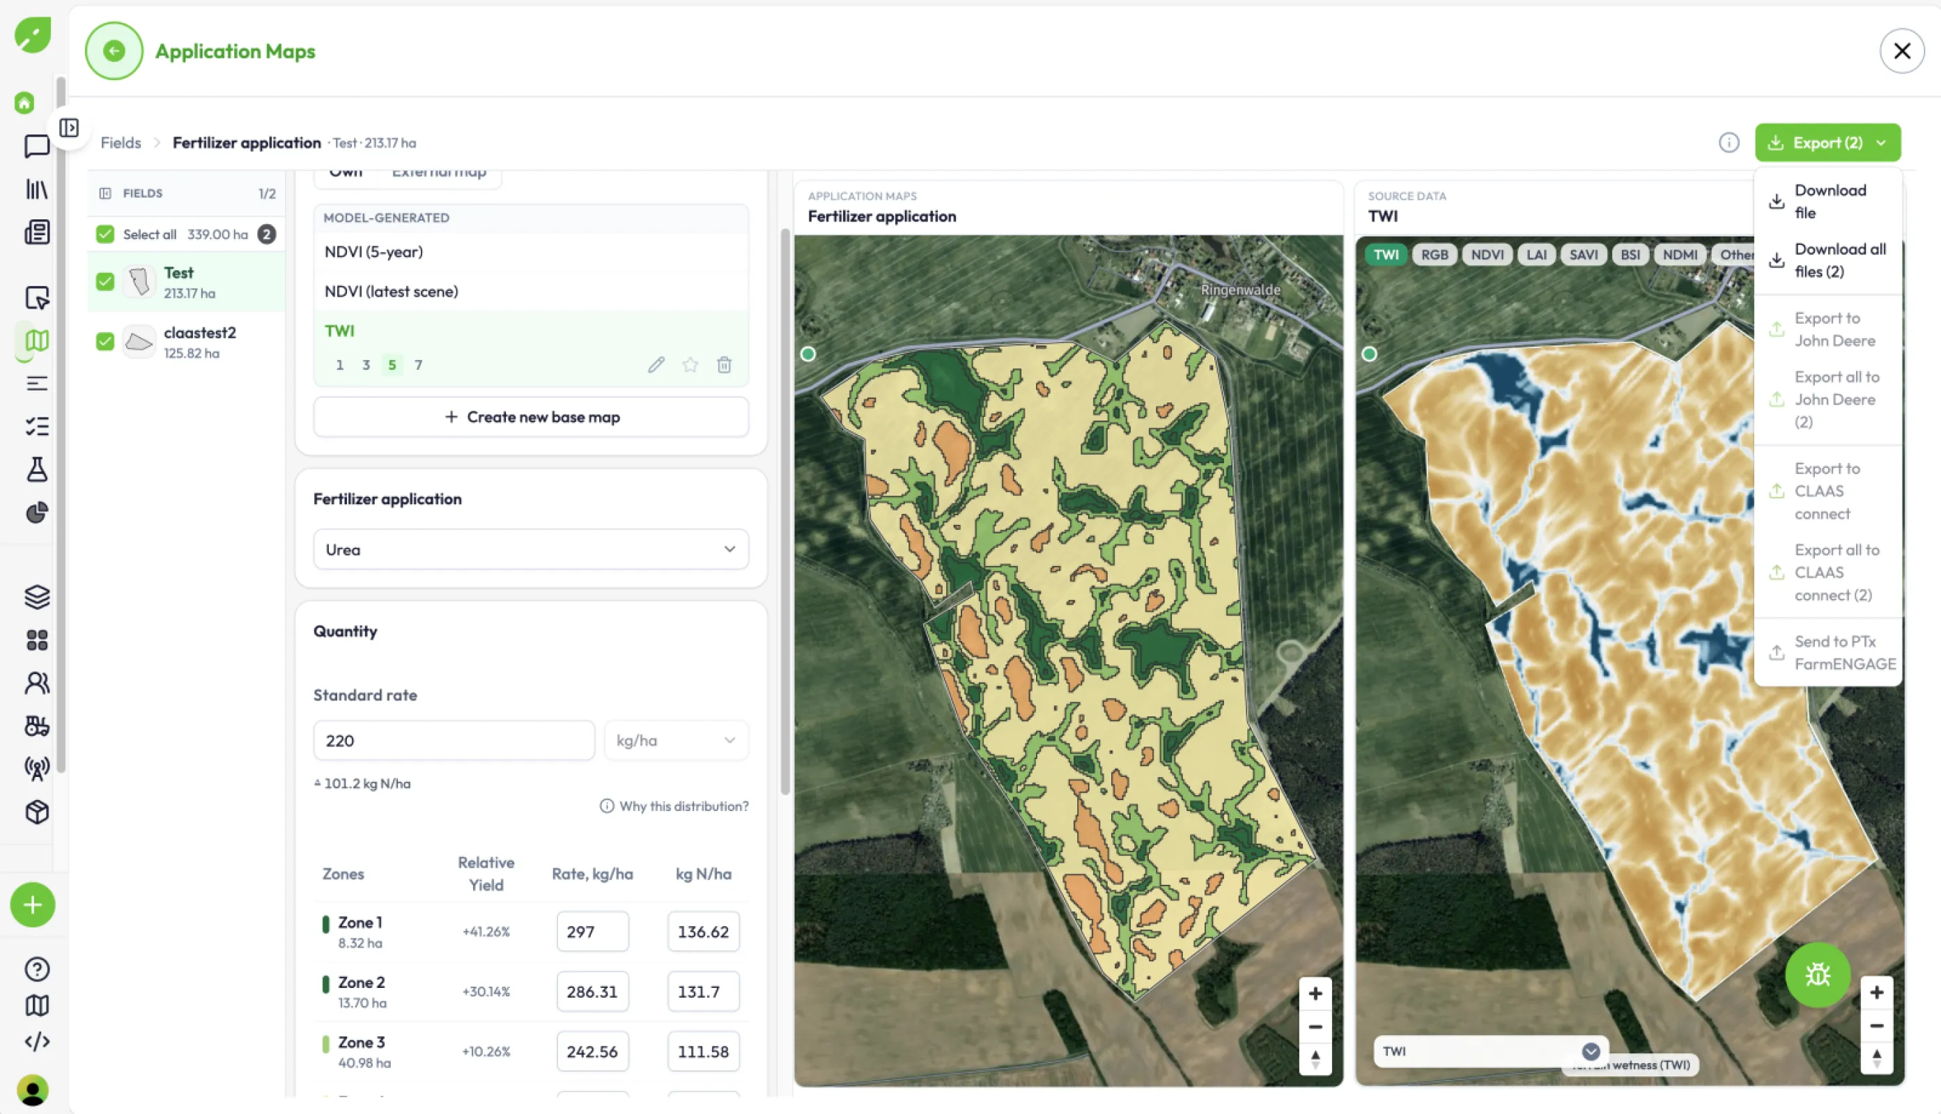The image size is (1941, 1114).
Task: Open the maps icon in the sidebar
Action: (36, 340)
